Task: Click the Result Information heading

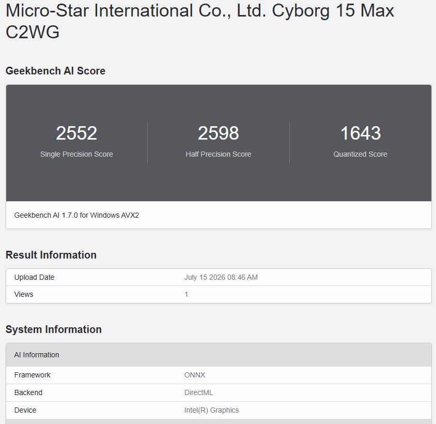Action: 51,255
